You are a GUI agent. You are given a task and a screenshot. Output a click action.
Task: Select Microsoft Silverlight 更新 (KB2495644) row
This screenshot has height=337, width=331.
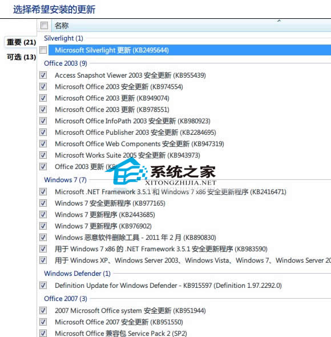coord(189,50)
